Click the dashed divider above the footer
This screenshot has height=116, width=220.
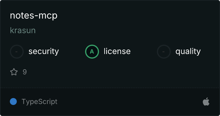pyautogui.click(x=110, y=88)
